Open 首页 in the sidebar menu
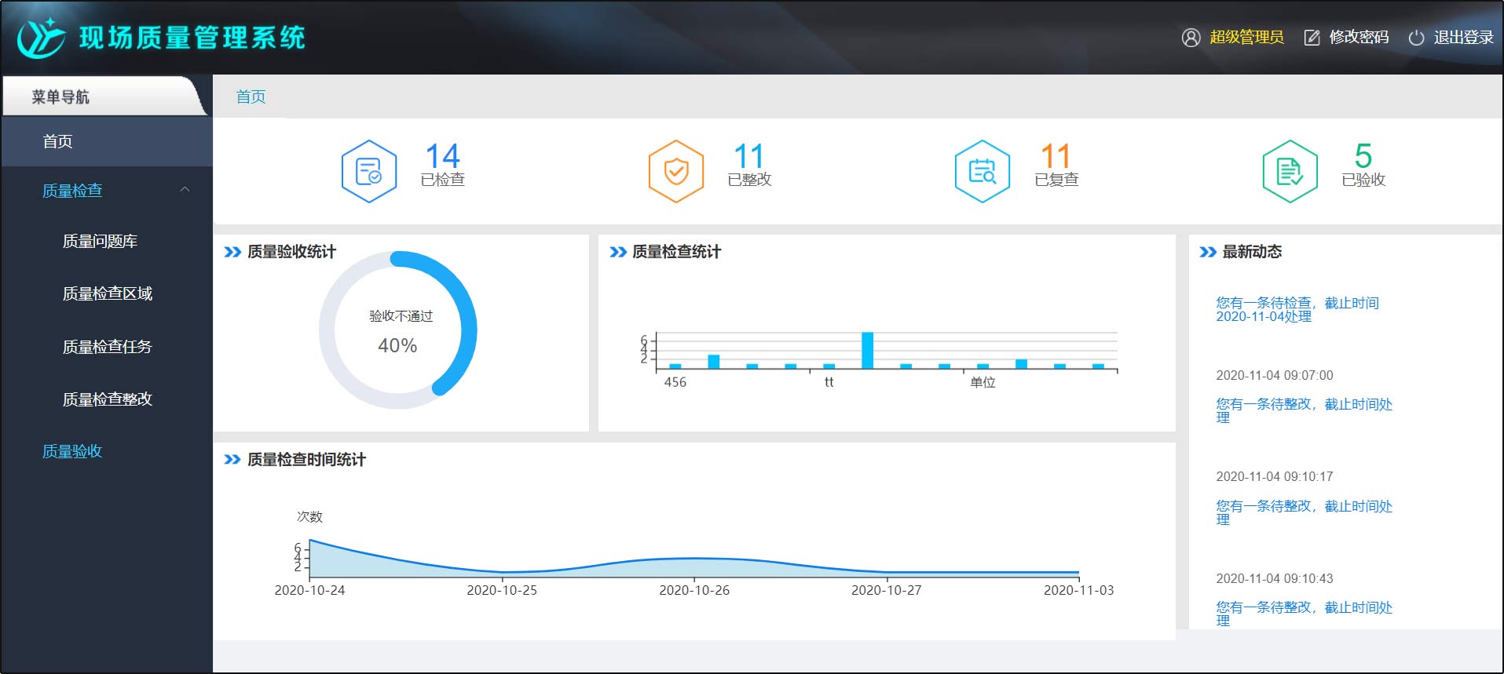 coord(107,141)
